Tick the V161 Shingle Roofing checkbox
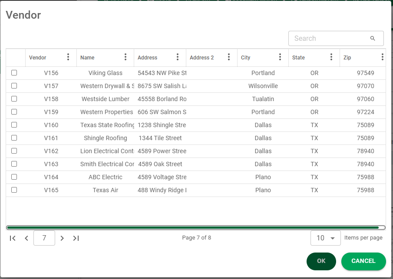The image size is (393, 279). pyautogui.click(x=14, y=138)
